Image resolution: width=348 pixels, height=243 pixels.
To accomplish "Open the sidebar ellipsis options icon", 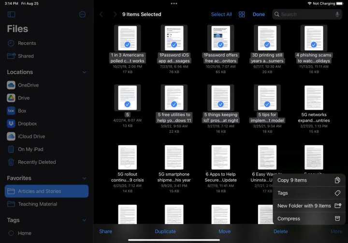I will 82,14.
